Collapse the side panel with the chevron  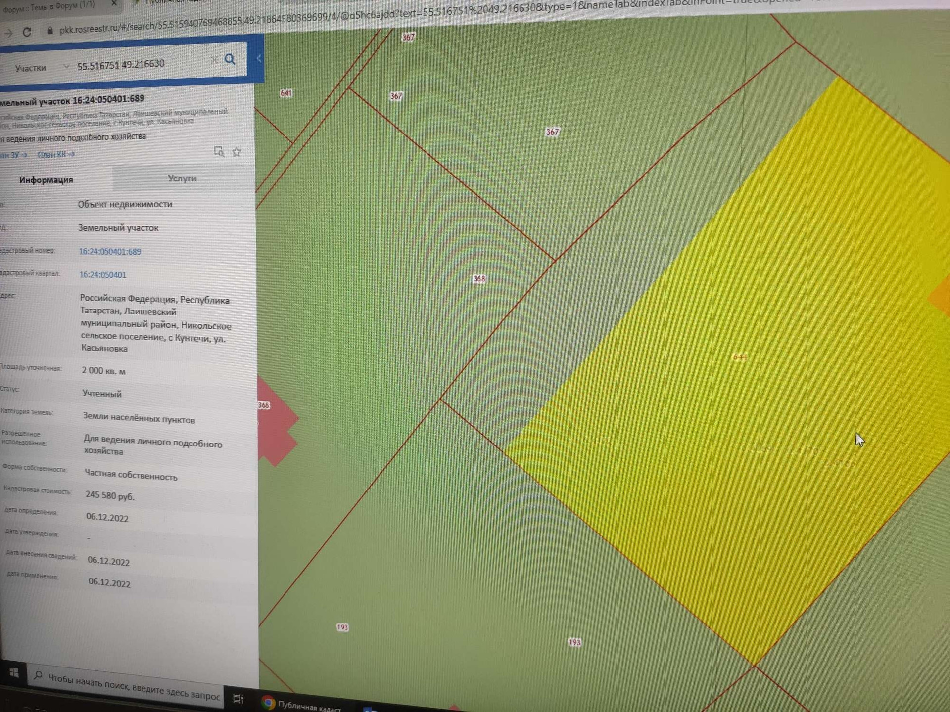point(259,58)
